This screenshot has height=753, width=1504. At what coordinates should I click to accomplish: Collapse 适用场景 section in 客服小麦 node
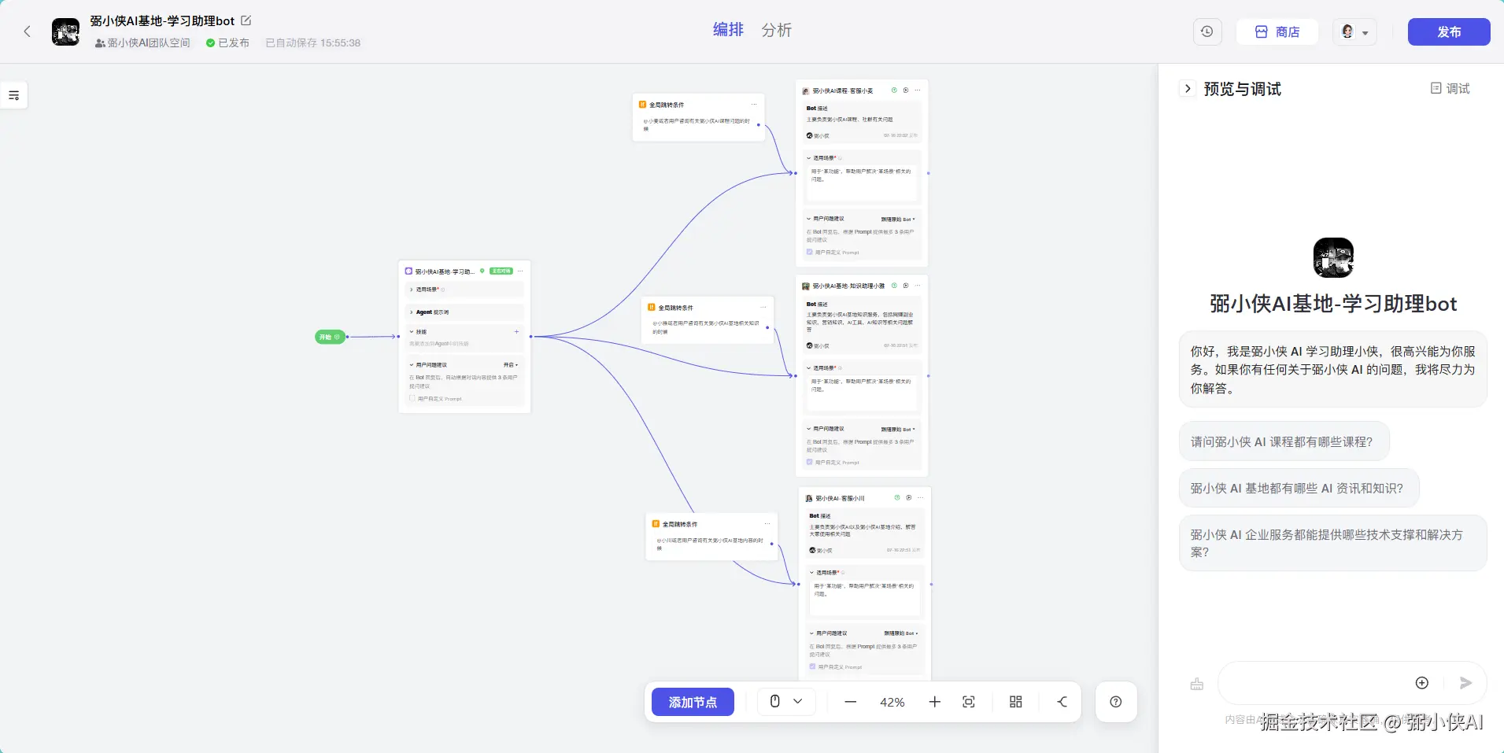tap(808, 158)
